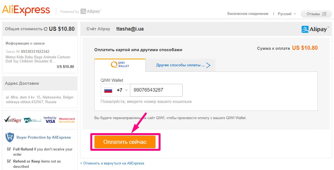Click the Refund or Keep checkmark icon
The image size is (334, 170).
coord(9,161)
